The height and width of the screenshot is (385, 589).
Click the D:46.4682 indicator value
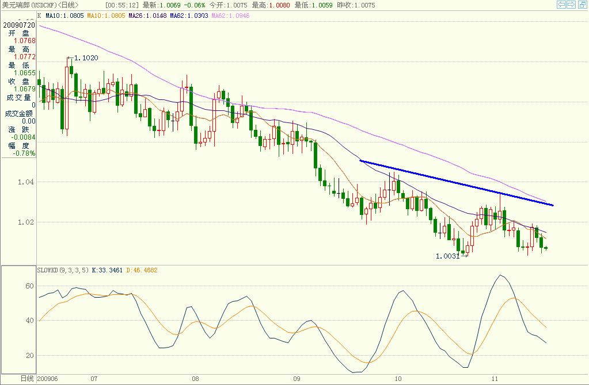pyautogui.click(x=142, y=270)
